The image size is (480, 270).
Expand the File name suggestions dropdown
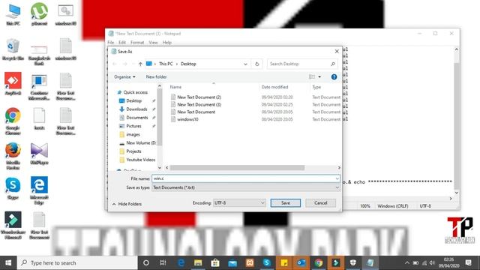pyautogui.click(x=337, y=178)
